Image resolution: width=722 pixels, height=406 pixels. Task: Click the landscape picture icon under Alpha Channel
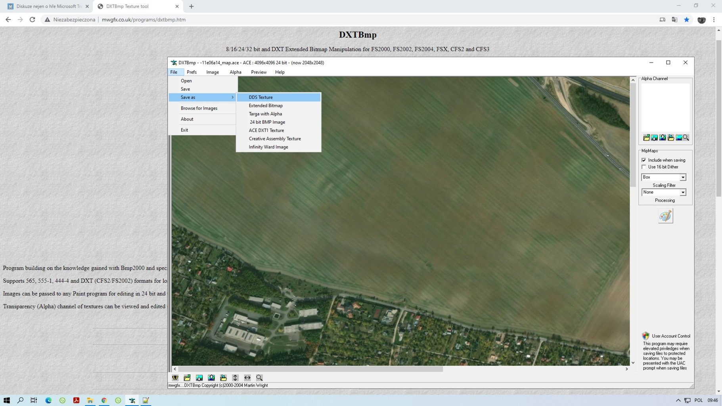pos(679,138)
